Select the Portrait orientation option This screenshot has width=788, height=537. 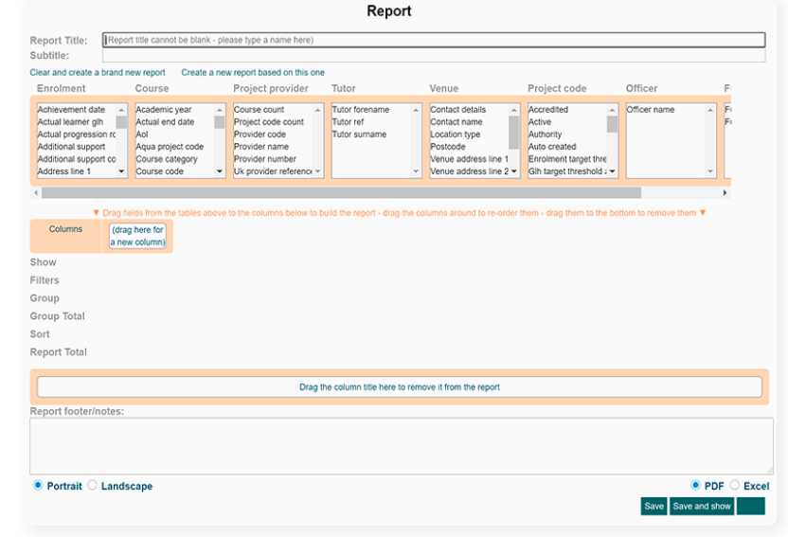[38, 486]
